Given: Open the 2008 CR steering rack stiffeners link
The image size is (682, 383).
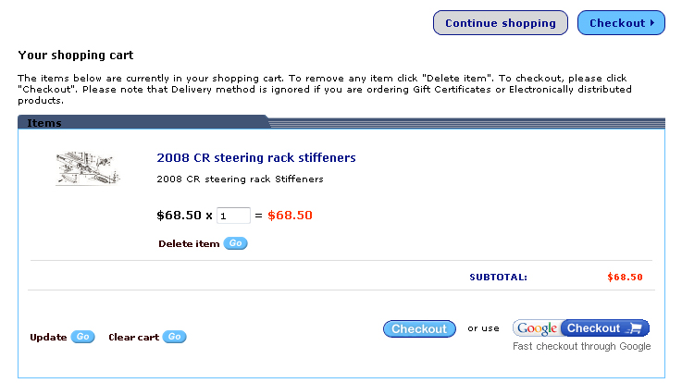Looking at the screenshot, I should 256,158.
